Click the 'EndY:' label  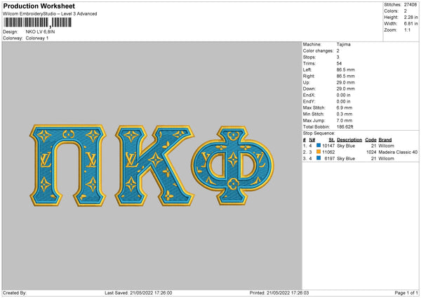[309, 102]
